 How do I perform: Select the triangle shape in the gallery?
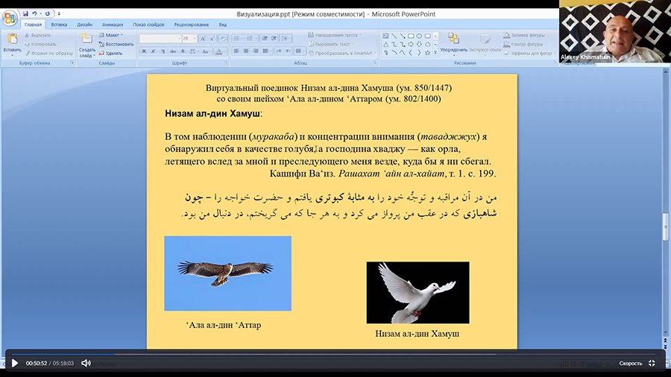[x=385, y=44]
